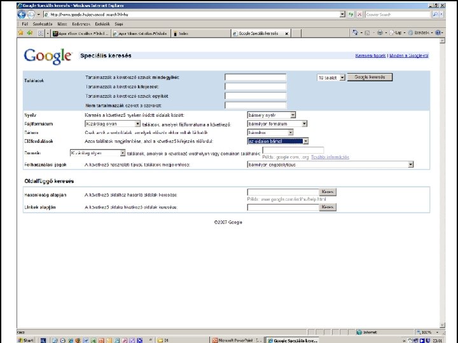Click the Linkek alapján URL input field

coord(283,207)
